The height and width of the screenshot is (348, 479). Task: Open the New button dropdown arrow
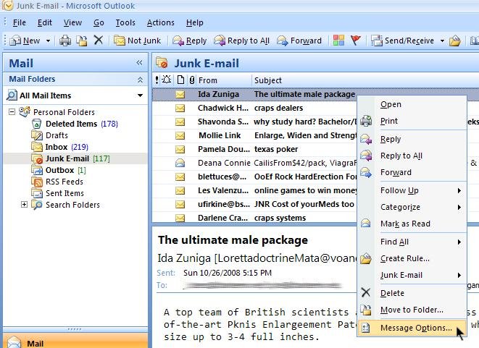click(48, 41)
